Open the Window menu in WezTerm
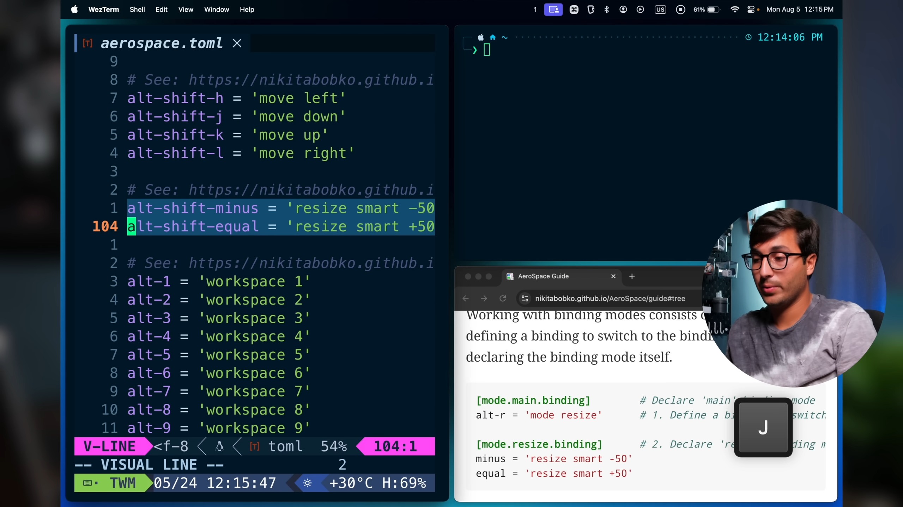This screenshot has width=903, height=507. [216, 10]
